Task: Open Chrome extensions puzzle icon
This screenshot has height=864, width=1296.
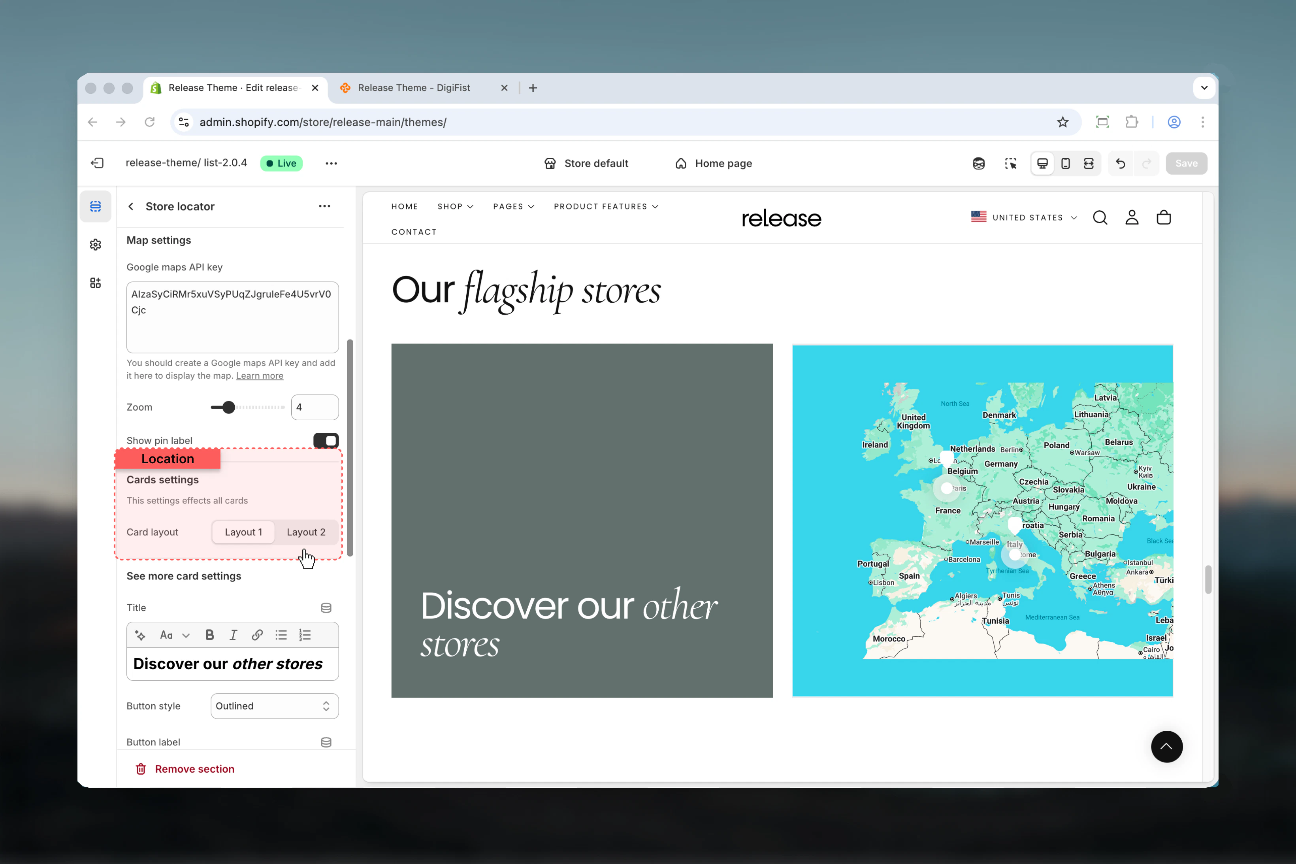Action: tap(1131, 122)
